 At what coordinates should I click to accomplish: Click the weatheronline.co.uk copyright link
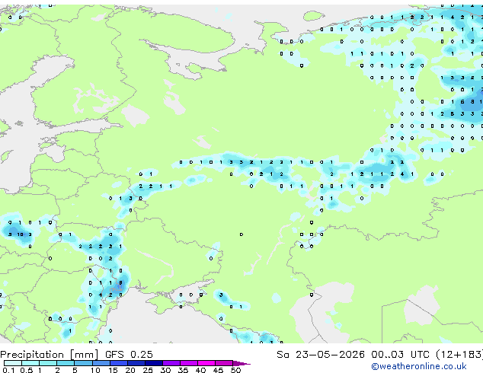click(419, 366)
